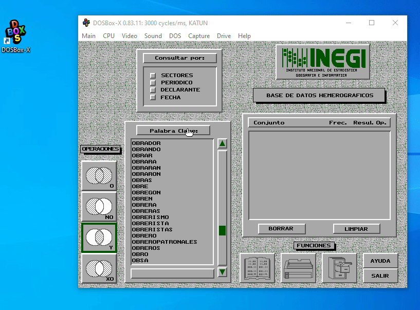Screen dimensions: 420x310
Task: Select keyword OBRERISTAS
Action: point(152,229)
